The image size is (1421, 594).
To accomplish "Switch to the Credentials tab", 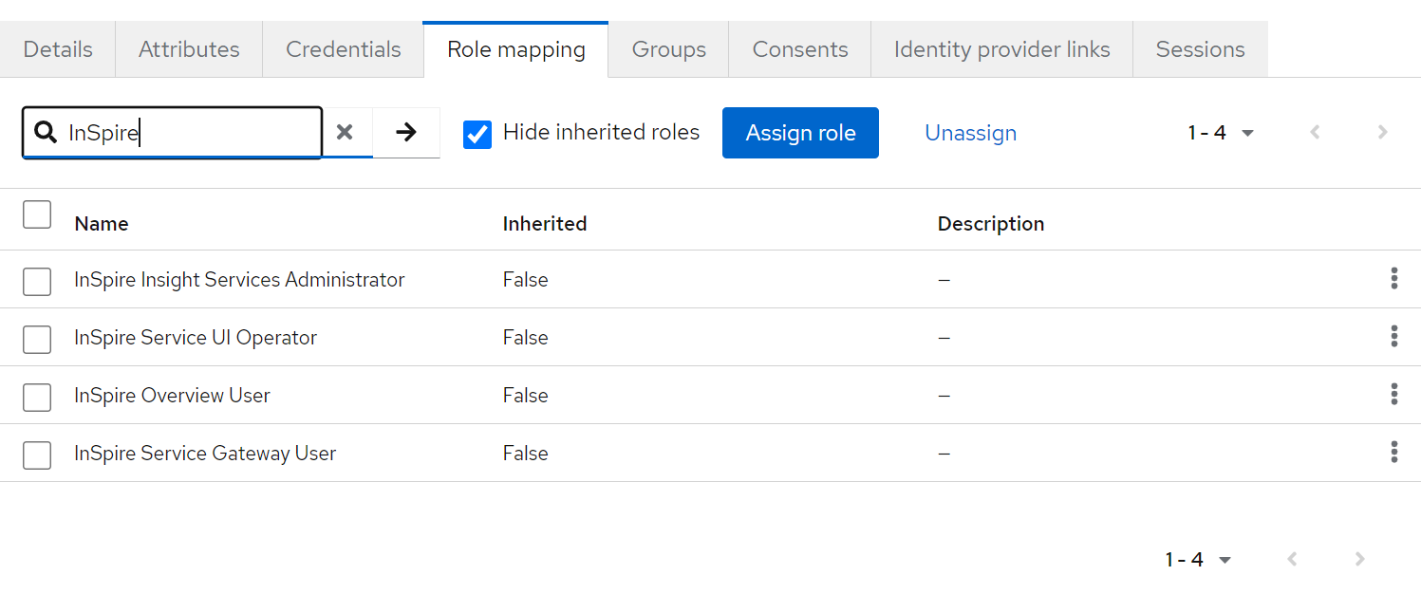I will (343, 49).
